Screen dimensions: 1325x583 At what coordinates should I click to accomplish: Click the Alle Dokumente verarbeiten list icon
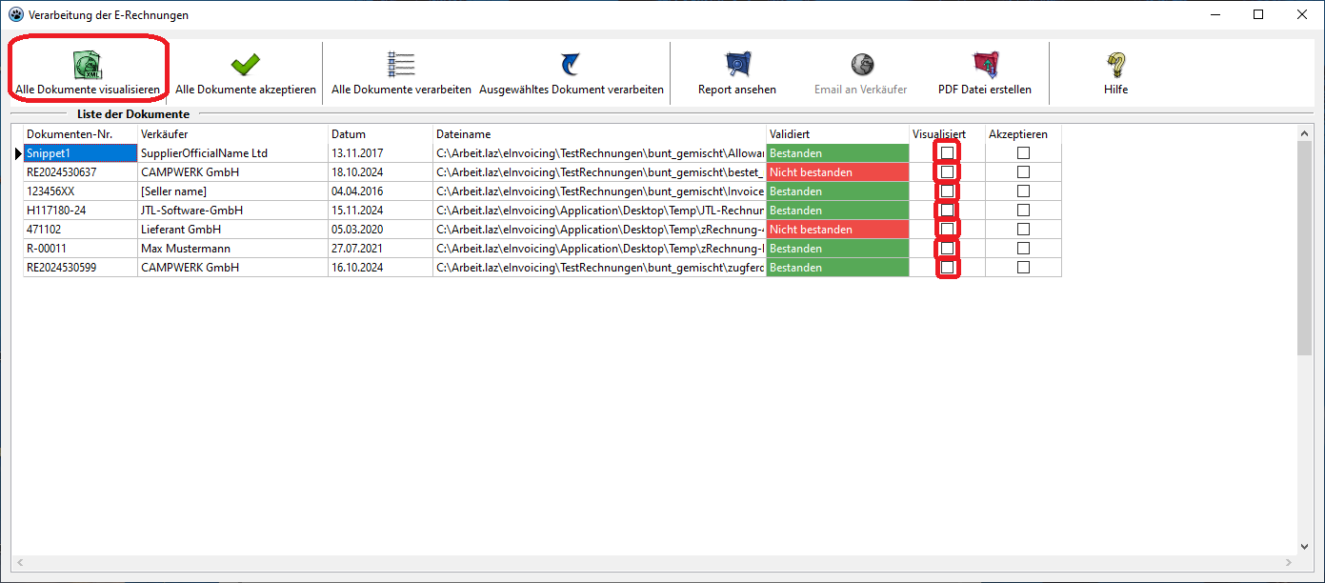(401, 65)
